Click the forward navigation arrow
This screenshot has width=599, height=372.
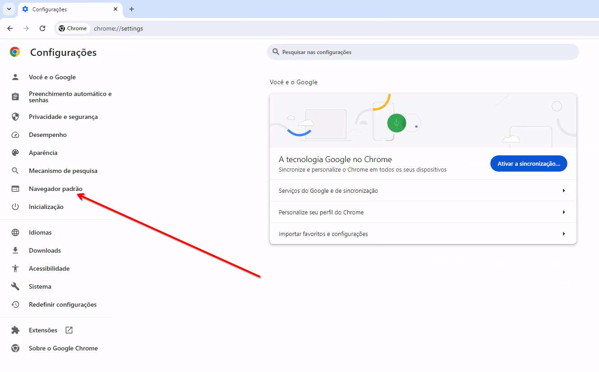[x=26, y=28]
